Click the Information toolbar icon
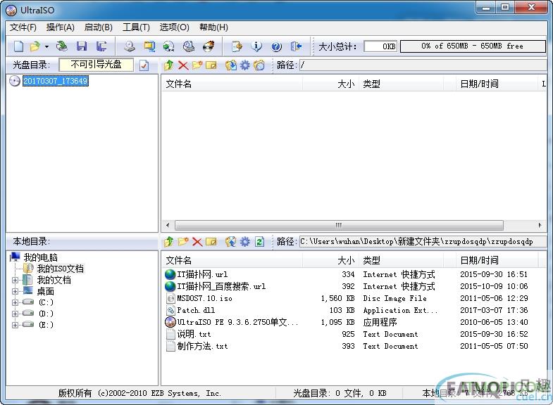The height and width of the screenshot is (405, 553). point(256,46)
